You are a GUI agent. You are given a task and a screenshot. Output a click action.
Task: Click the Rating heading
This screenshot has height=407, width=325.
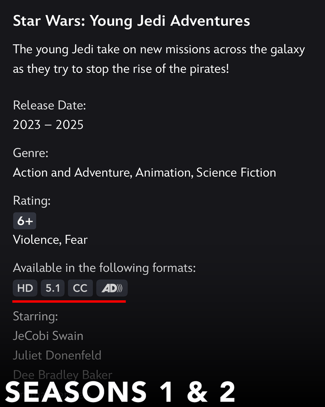pyautogui.click(x=32, y=201)
